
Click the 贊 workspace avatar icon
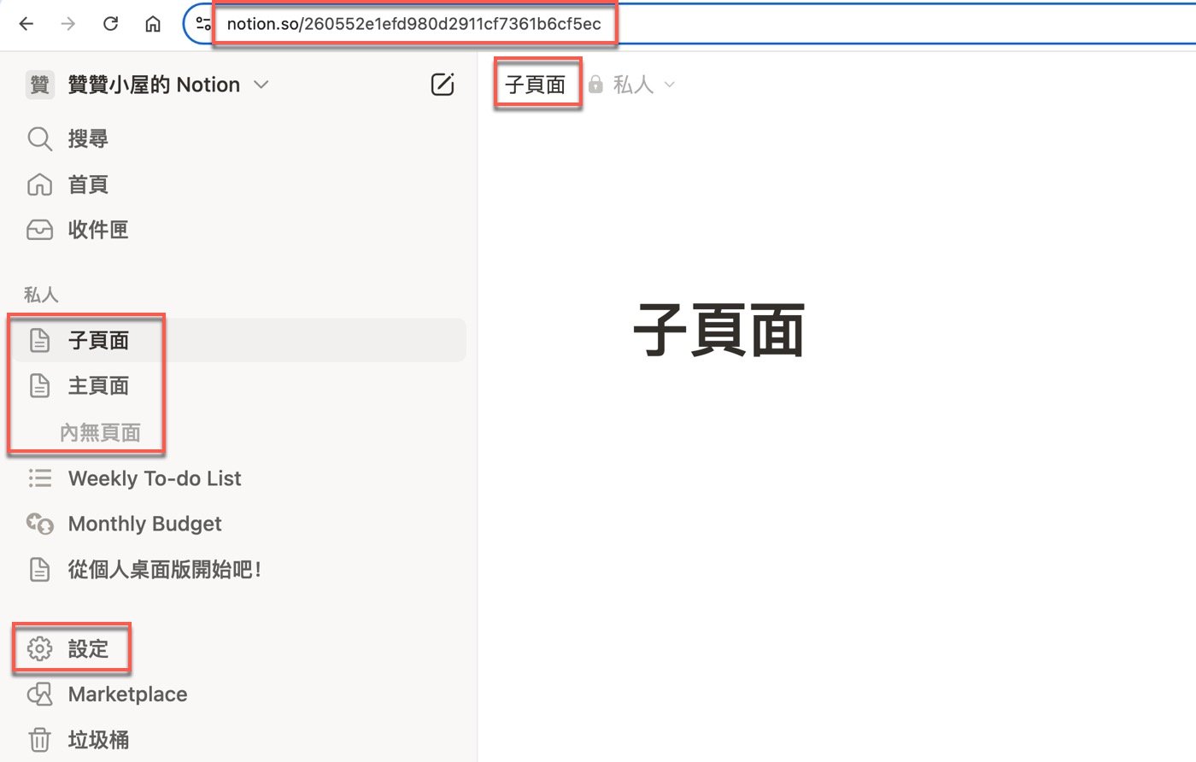(40, 85)
